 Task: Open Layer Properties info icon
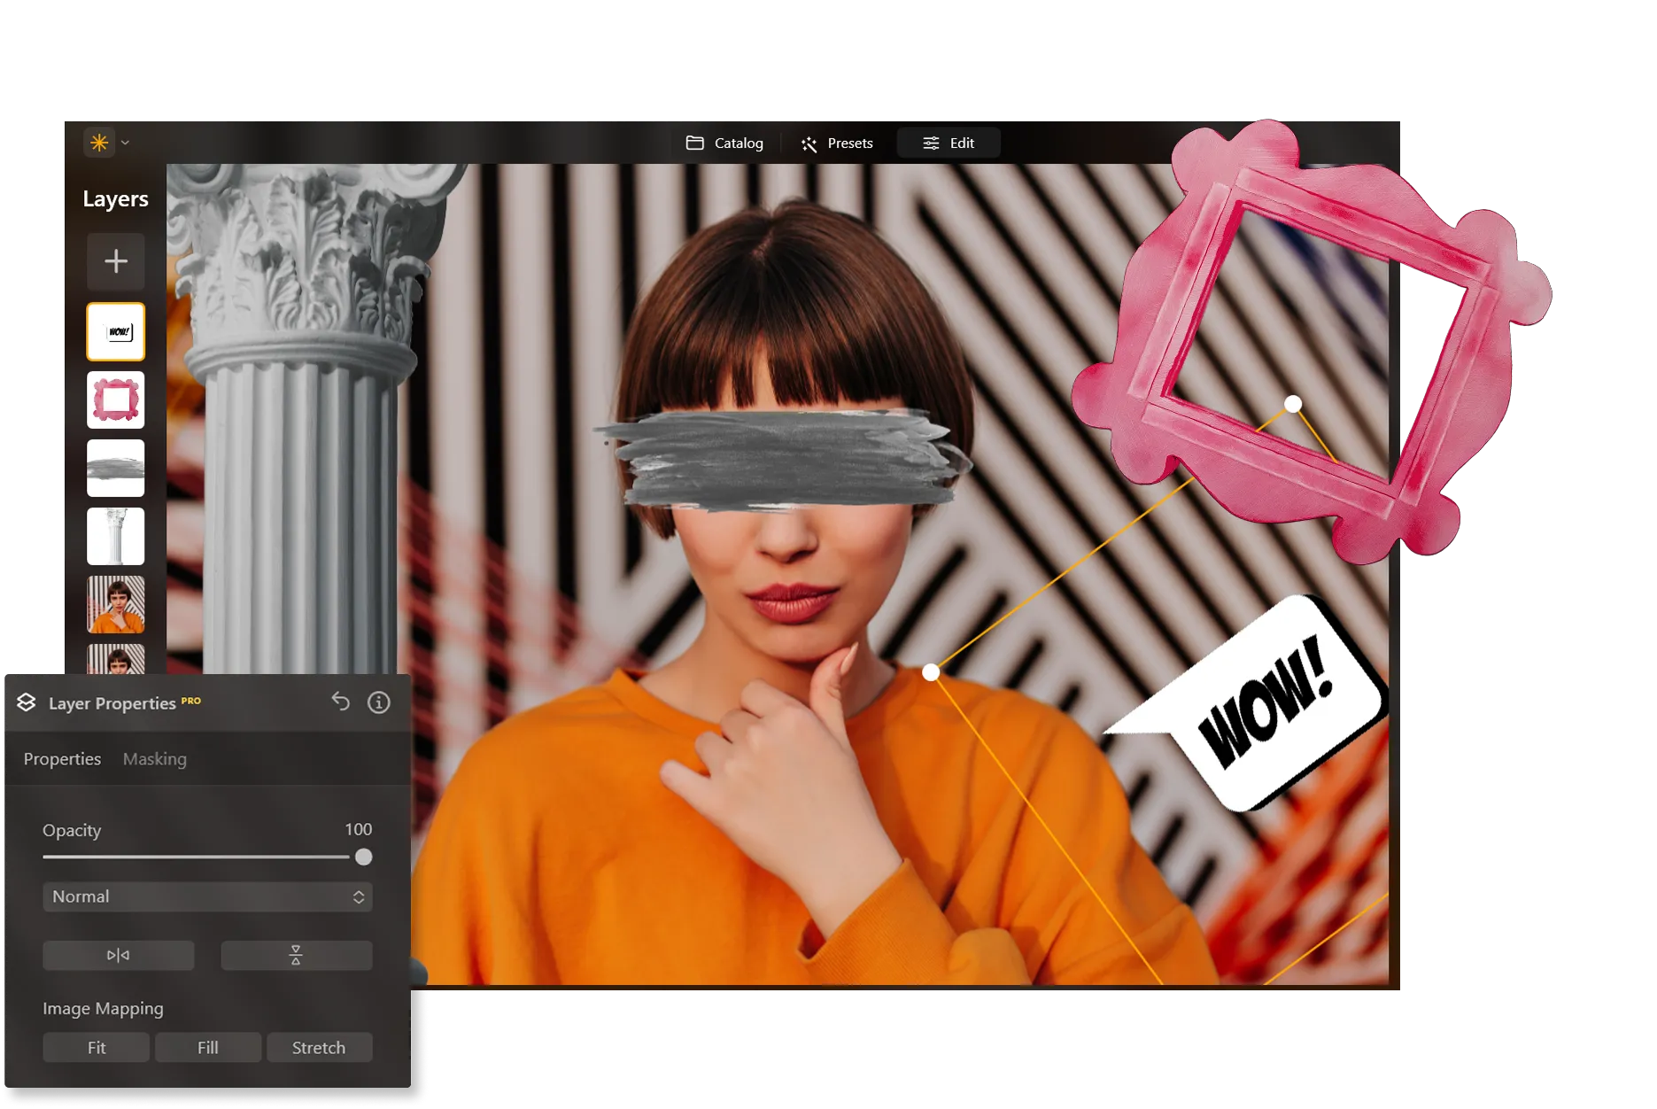pos(379,702)
